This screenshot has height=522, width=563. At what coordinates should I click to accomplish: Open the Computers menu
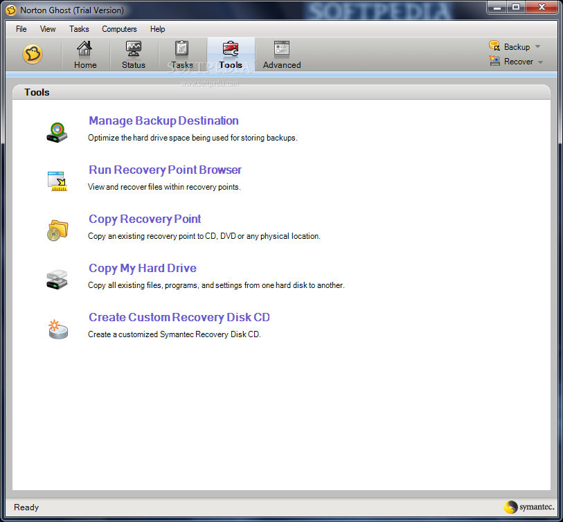coord(119,29)
